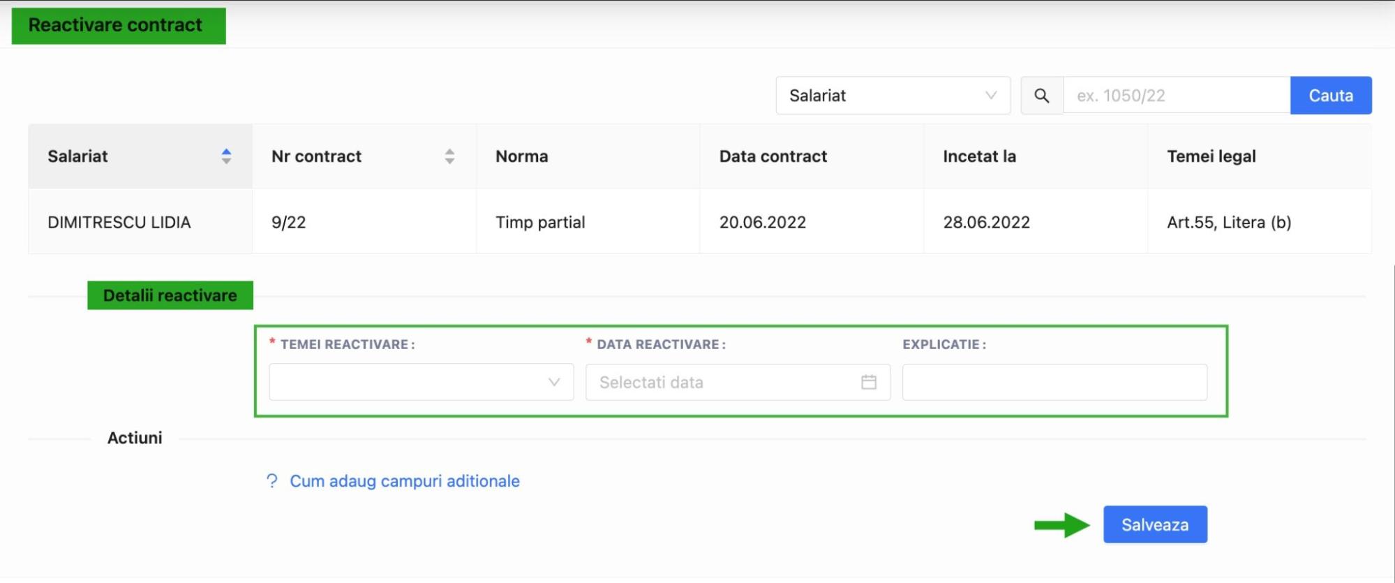The height and width of the screenshot is (583, 1395).
Task: Click the Actiuni section label
Action: [135, 438]
